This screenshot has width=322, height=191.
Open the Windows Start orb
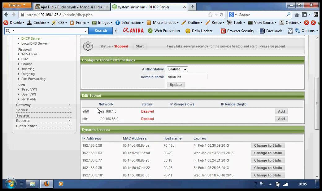pos(11,183)
